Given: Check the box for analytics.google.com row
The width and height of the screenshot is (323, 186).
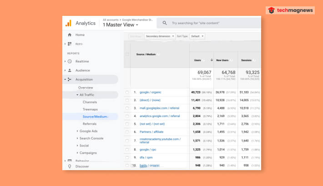Looking at the screenshot, I should pyautogui.click(x=127, y=116).
